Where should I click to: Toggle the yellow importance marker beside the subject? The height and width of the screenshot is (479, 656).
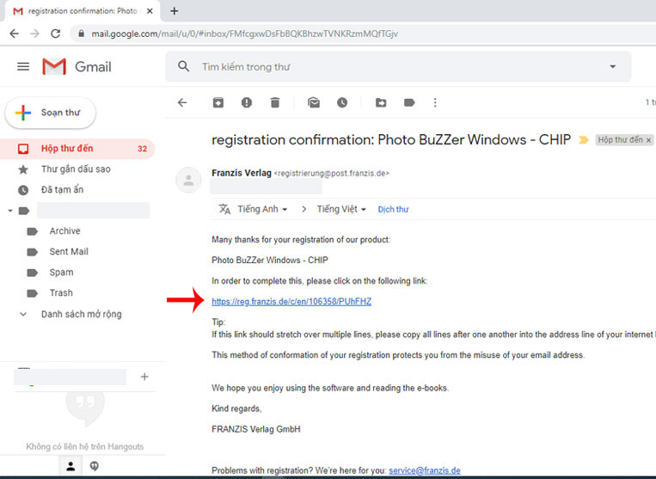tap(583, 139)
